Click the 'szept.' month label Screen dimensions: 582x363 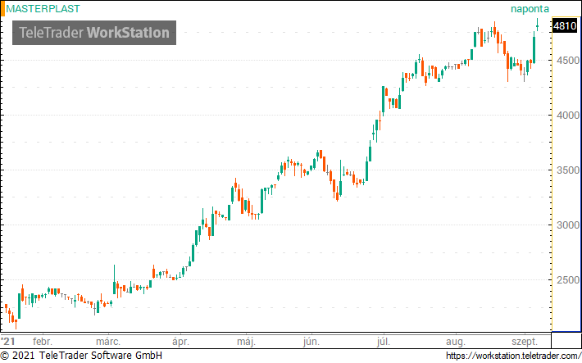(x=525, y=341)
